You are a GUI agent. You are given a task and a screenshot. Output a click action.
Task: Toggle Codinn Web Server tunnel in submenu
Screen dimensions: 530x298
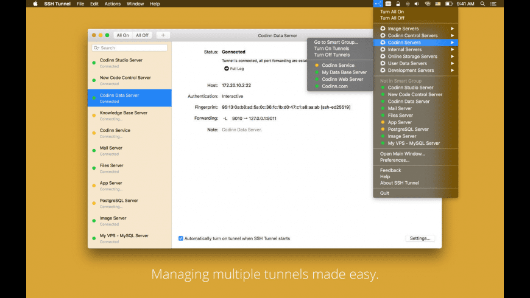coord(340,79)
